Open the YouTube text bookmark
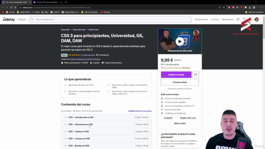 (x=105, y=12)
